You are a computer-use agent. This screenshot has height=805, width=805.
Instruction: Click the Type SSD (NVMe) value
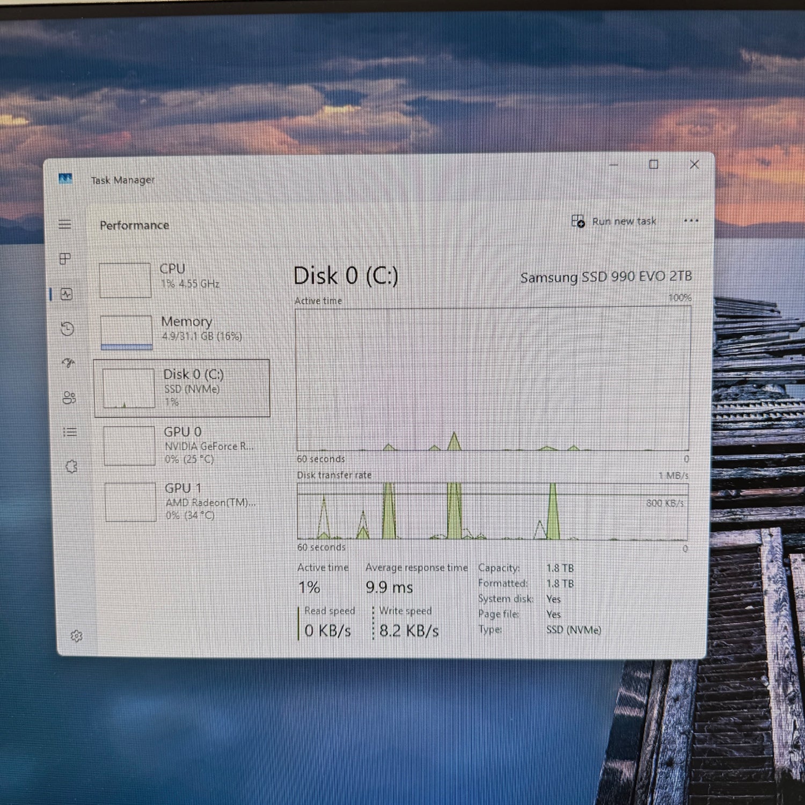(x=574, y=630)
